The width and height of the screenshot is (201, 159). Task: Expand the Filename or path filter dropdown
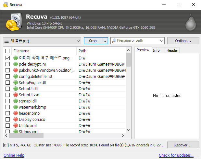point(161,41)
